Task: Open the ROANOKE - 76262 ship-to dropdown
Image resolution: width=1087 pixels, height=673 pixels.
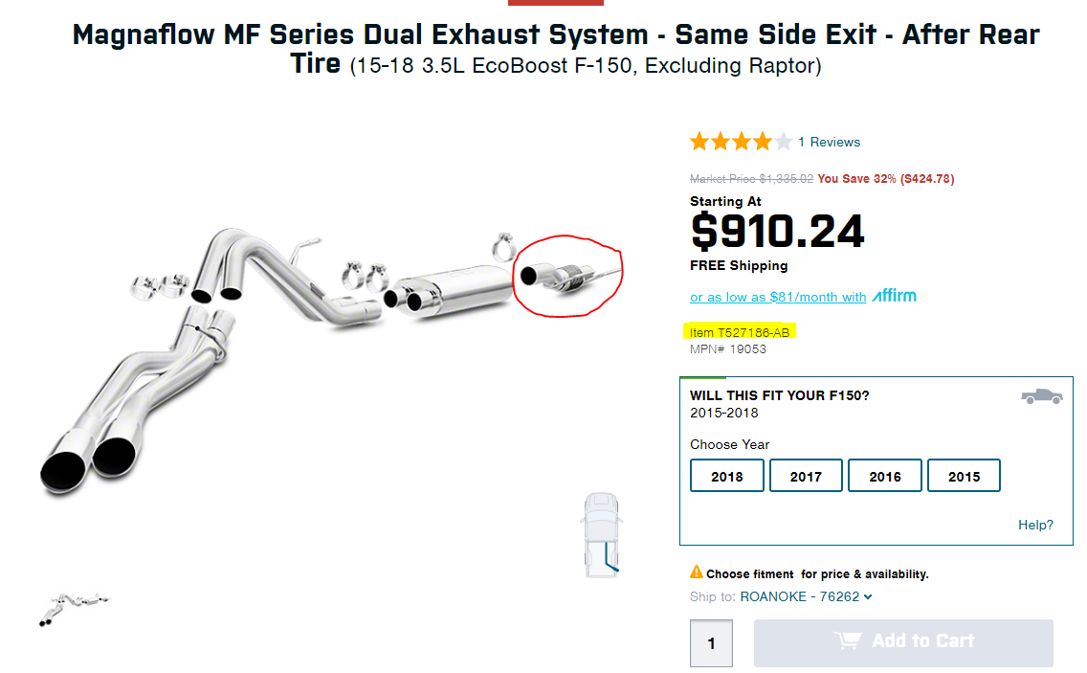Action: pyautogui.click(x=802, y=595)
